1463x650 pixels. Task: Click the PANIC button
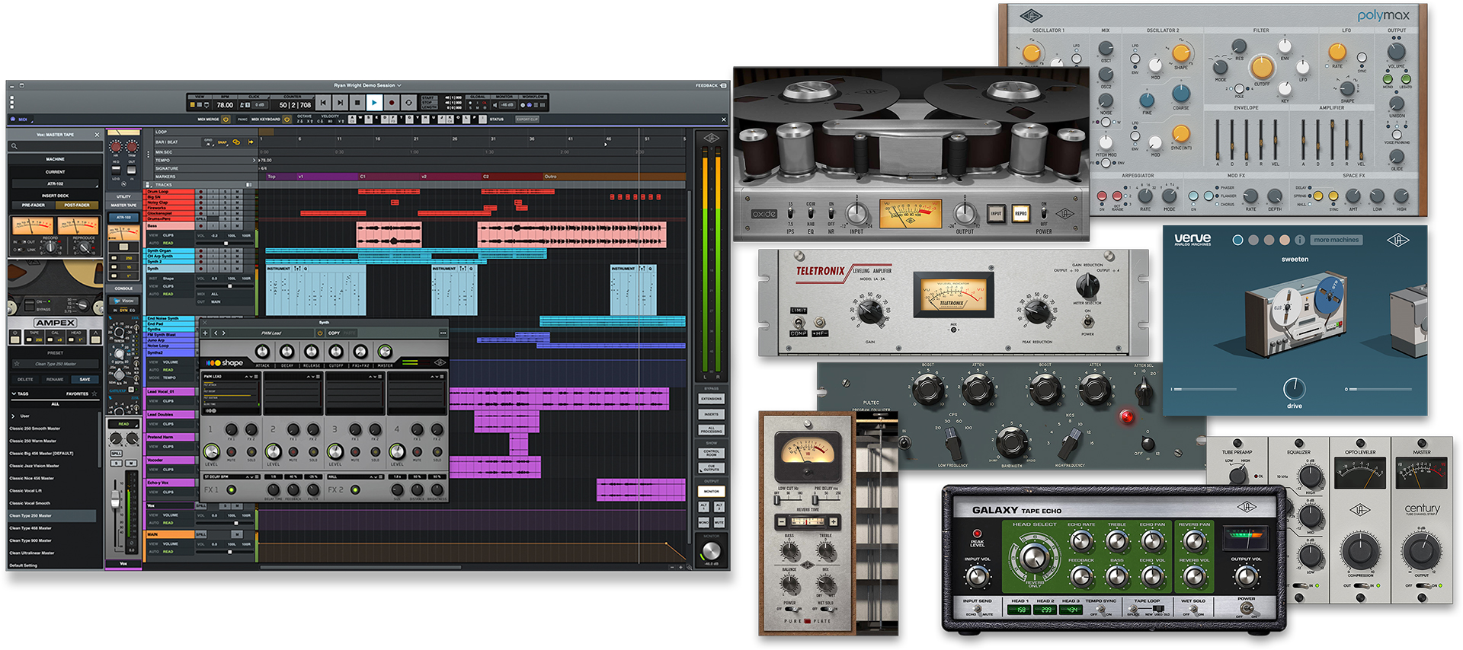[x=242, y=119]
